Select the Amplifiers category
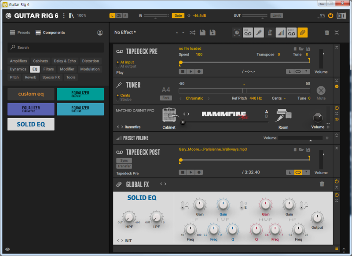The height and width of the screenshot is (256, 352). pyautogui.click(x=18, y=61)
